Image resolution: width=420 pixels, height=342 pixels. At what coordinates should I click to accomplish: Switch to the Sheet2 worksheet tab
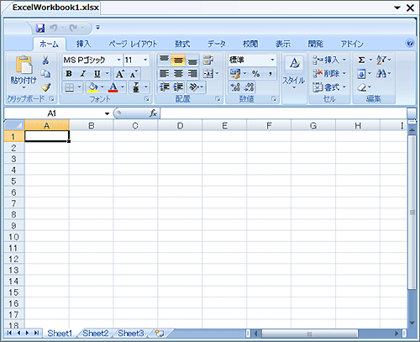(96, 333)
